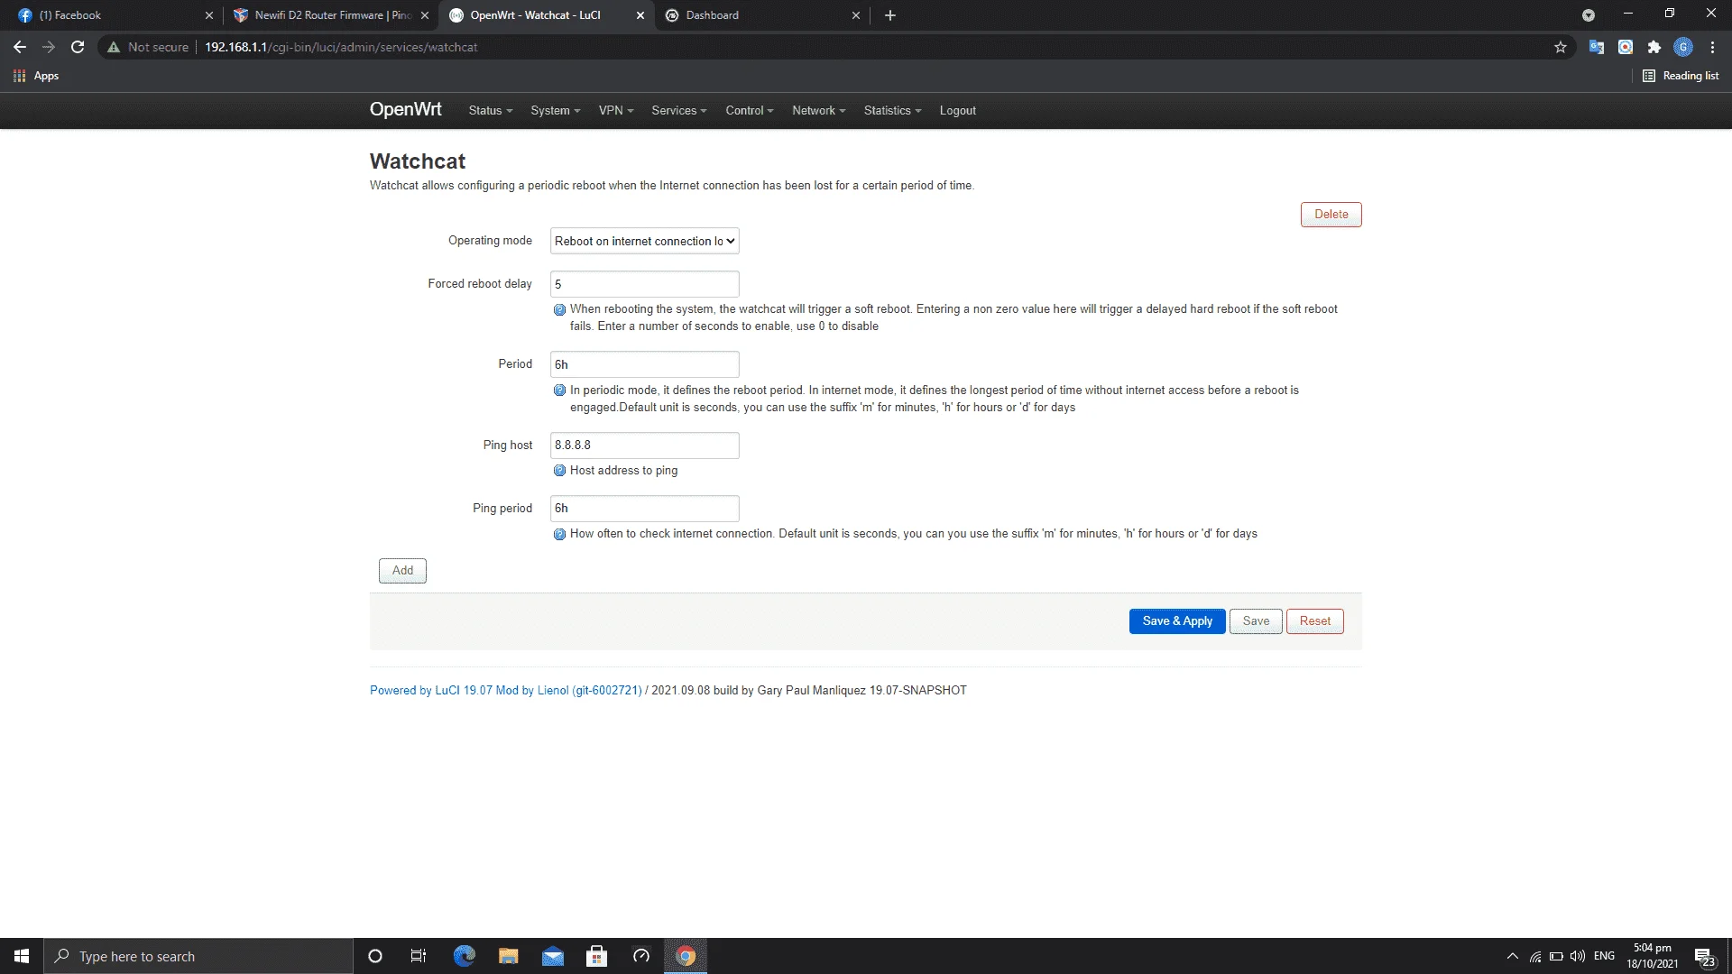The width and height of the screenshot is (1732, 974).
Task: Expand the Services menu
Action: coord(678,111)
